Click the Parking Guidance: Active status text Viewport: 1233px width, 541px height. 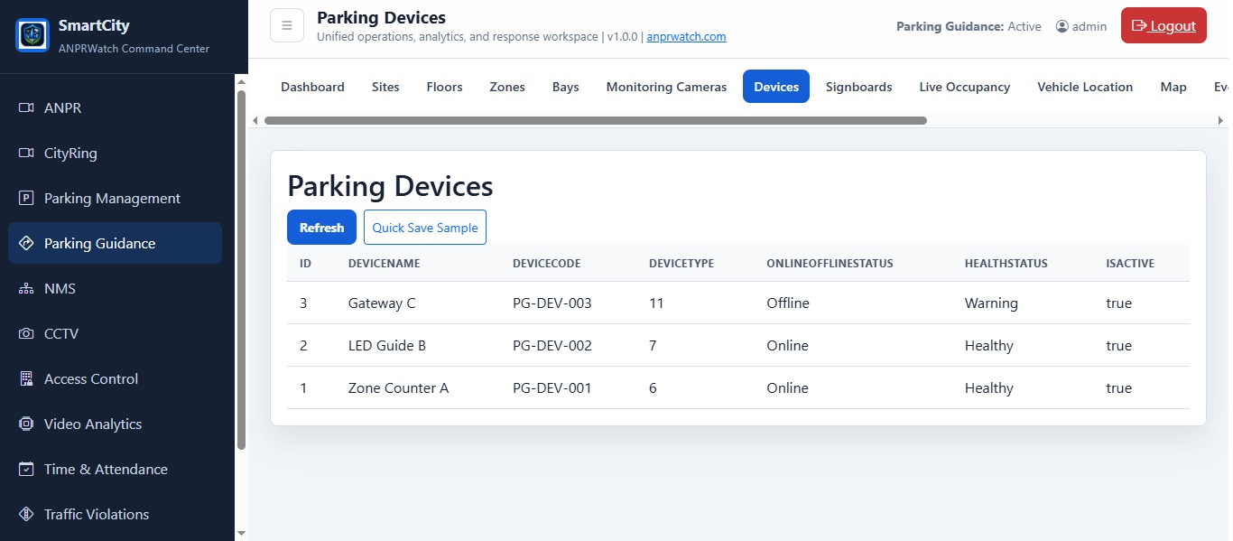tap(969, 26)
